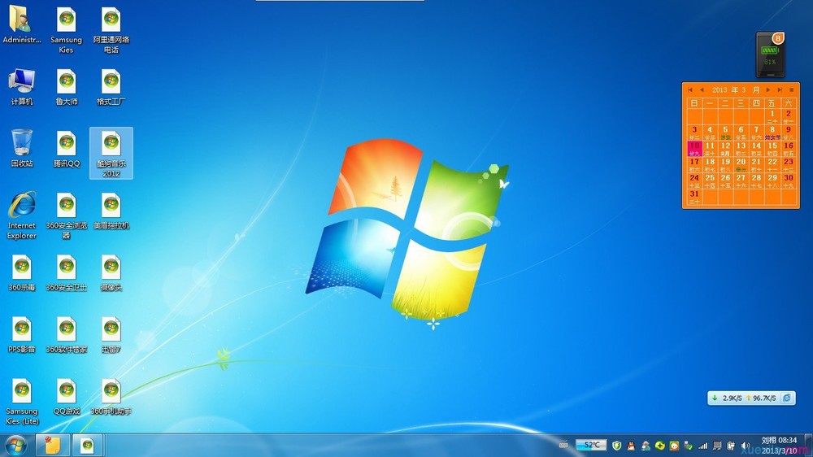Click the Windows Start orb button
813x457 pixels.
click(15, 445)
